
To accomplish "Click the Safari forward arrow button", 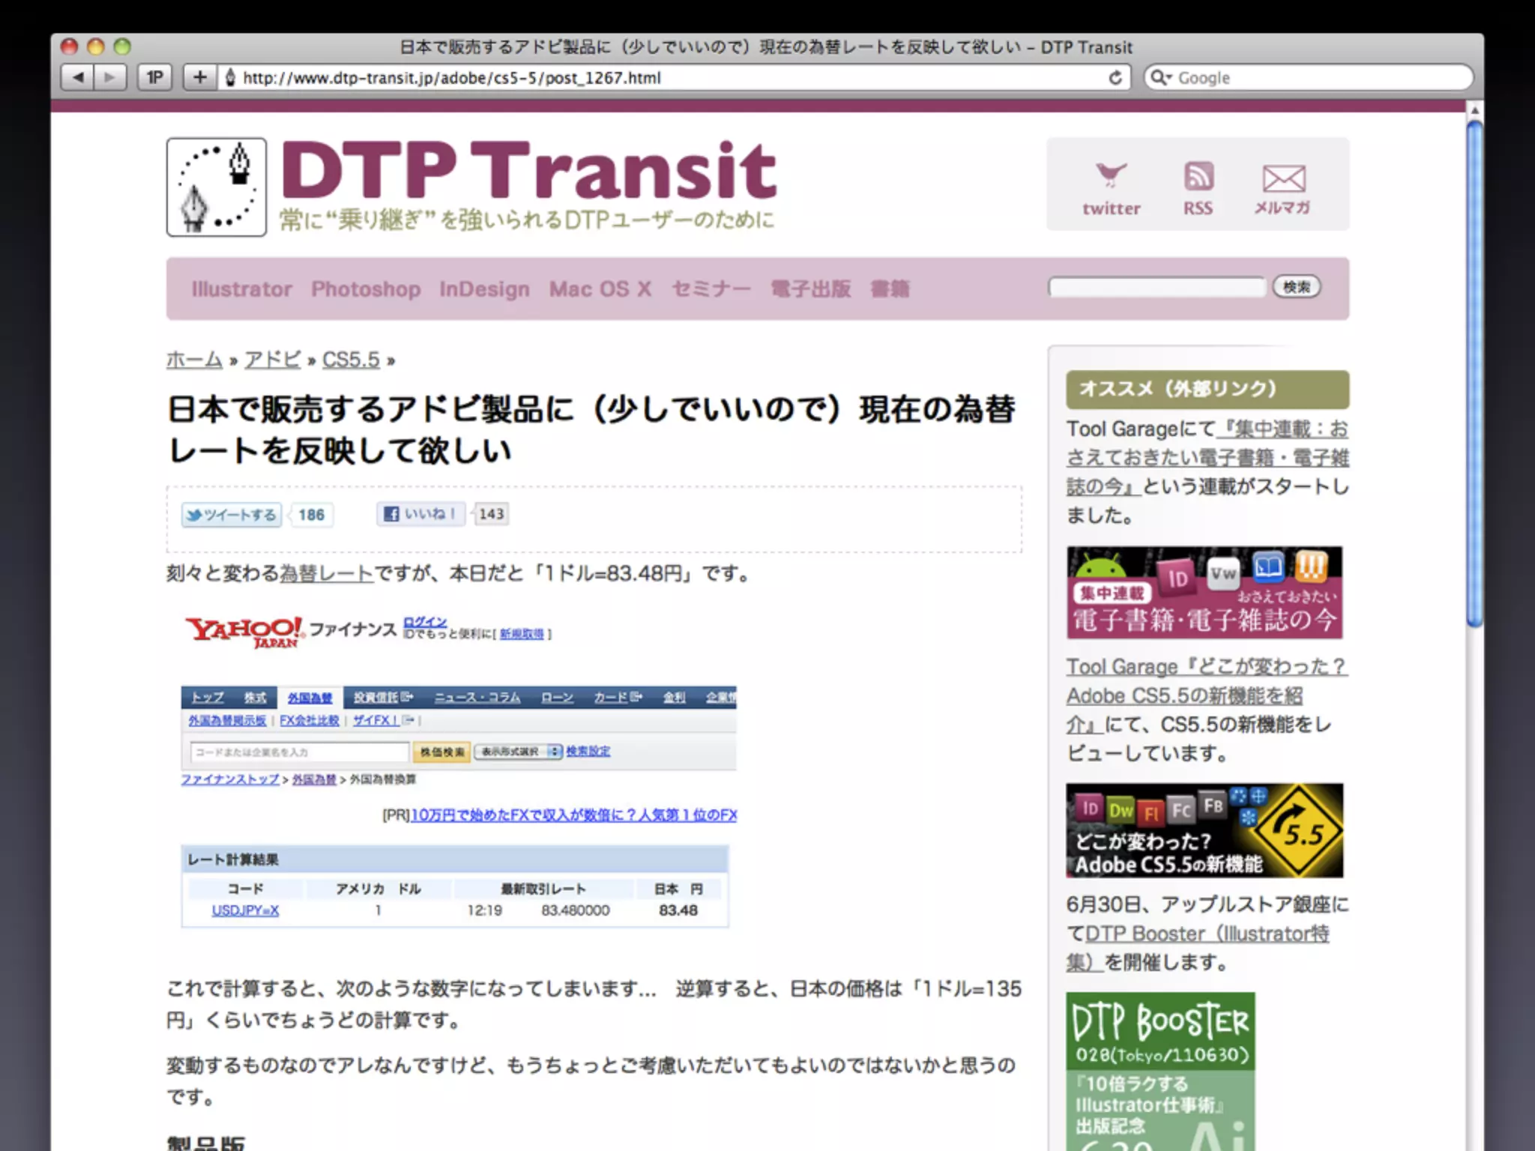I will 109,77.
